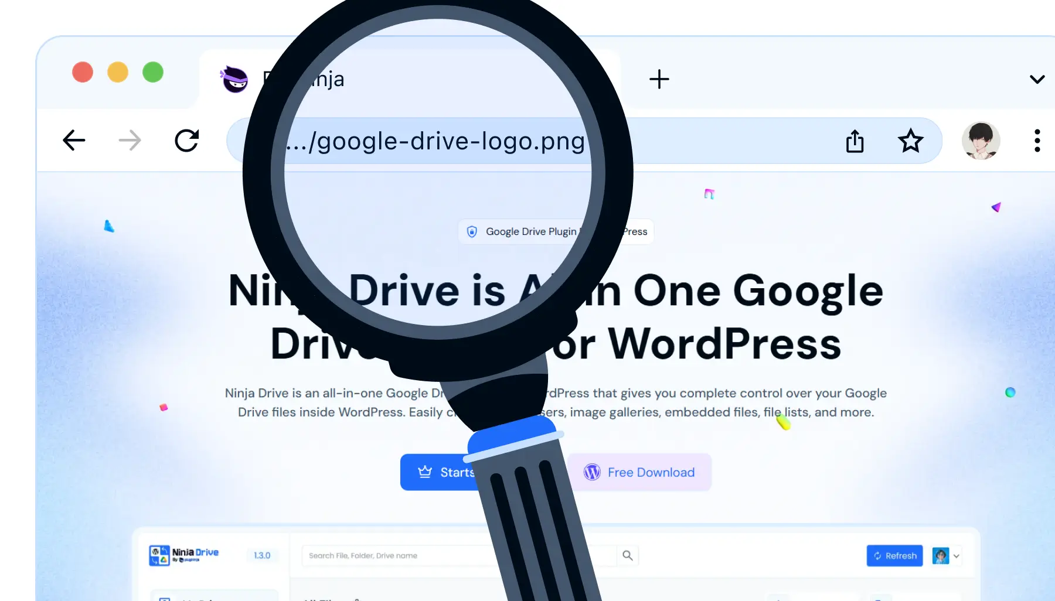Click the Ninja favicon in the tab
The height and width of the screenshot is (601, 1055).
[235, 79]
